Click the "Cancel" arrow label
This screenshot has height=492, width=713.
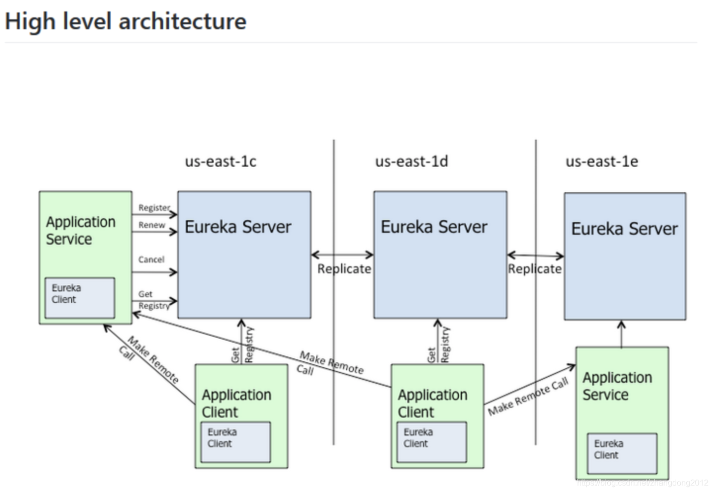151,260
